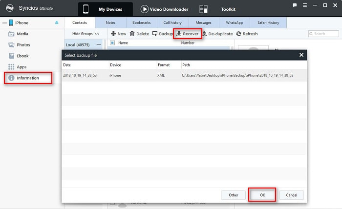Click the De-duplicate toolbar button
Image resolution: width=342 pixels, height=209 pixels.
pos(217,34)
